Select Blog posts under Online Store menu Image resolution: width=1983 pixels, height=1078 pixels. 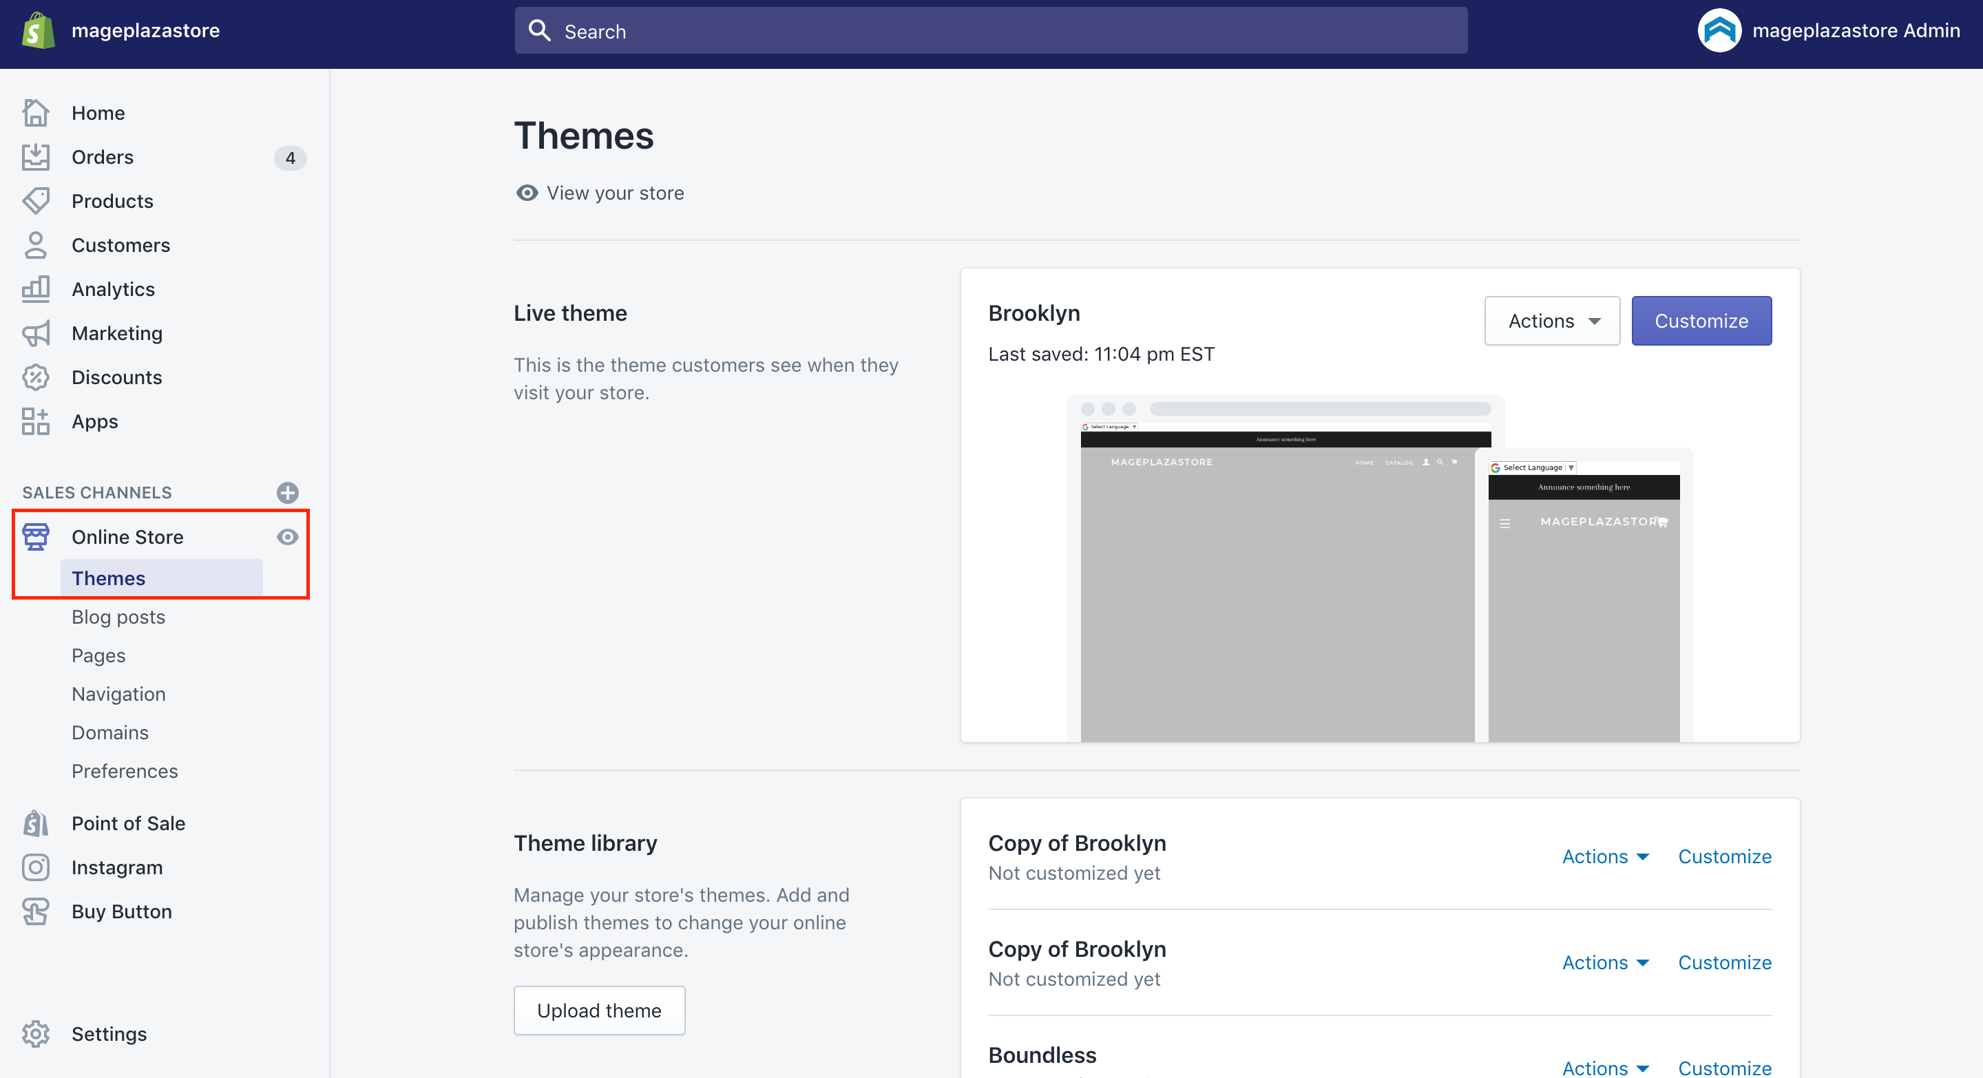coord(118,616)
